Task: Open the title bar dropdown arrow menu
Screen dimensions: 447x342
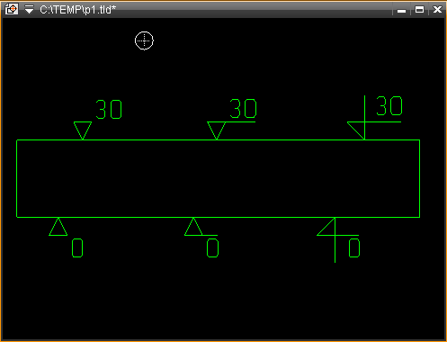Action: point(29,10)
